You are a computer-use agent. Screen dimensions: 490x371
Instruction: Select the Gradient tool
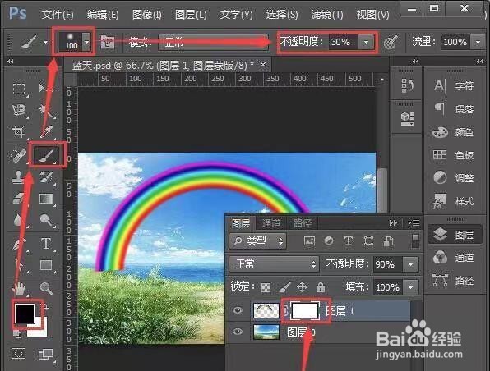click(x=46, y=199)
